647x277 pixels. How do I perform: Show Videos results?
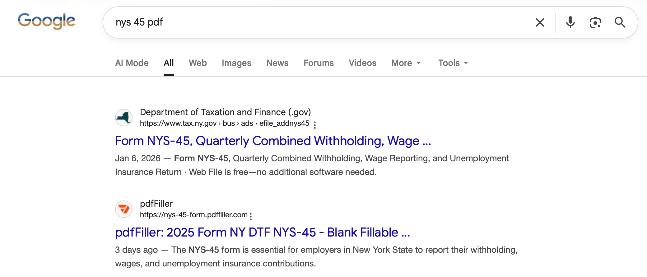[x=362, y=63]
